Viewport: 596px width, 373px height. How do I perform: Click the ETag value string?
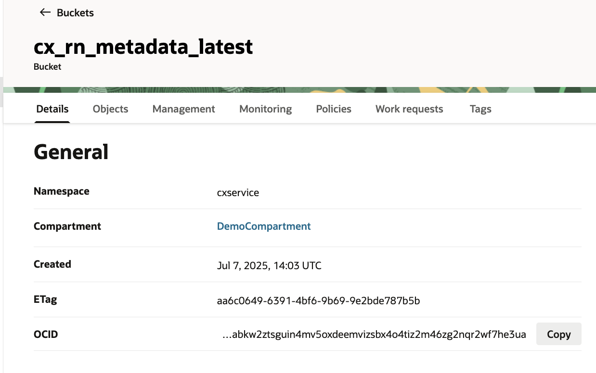(318, 301)
